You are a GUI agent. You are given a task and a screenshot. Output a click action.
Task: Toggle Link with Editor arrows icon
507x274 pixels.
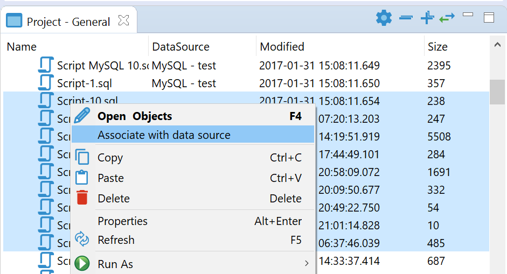pos(447,18)
